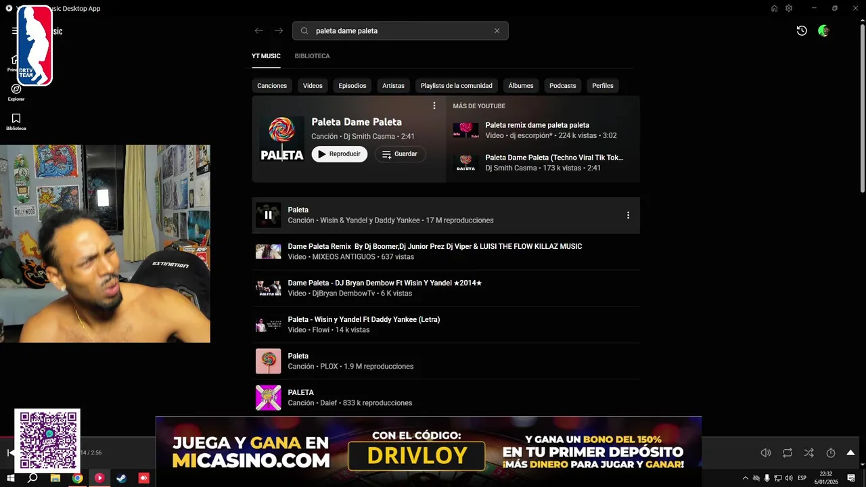This screenshot has height=487, width=866.
Task: Open the Windows notification center
Action: point(851,478)
